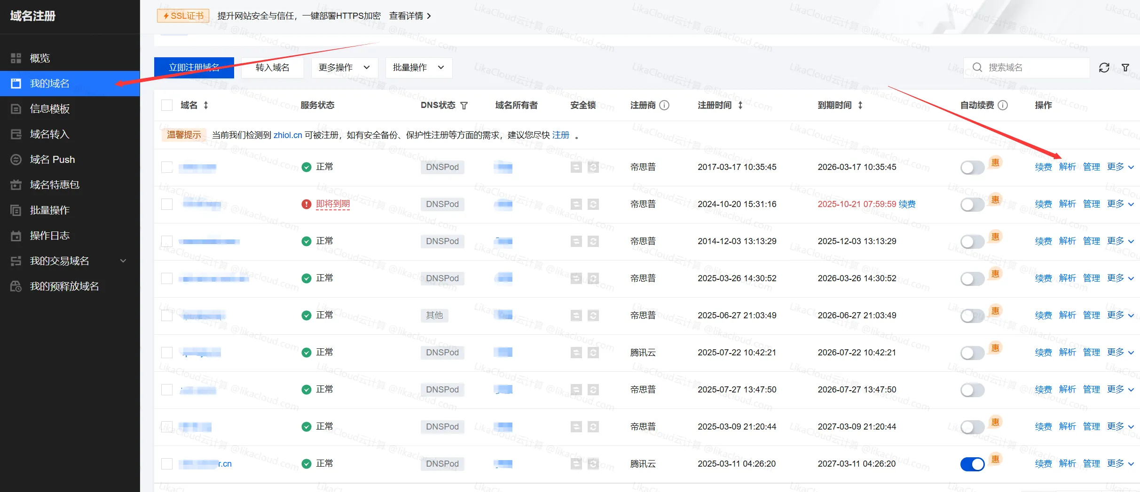The image size is (1140, 492).
Task: Check the select-all checkbox in the table header
Action: pos(166,105)
